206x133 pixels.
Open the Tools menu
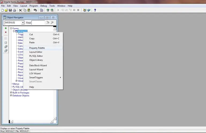click(52, 6)
